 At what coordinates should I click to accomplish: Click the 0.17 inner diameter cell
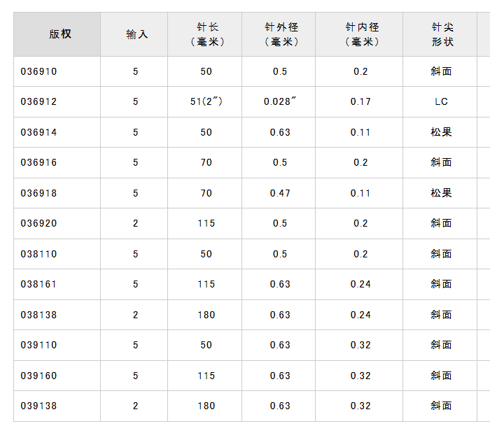(x=360, y=102)
